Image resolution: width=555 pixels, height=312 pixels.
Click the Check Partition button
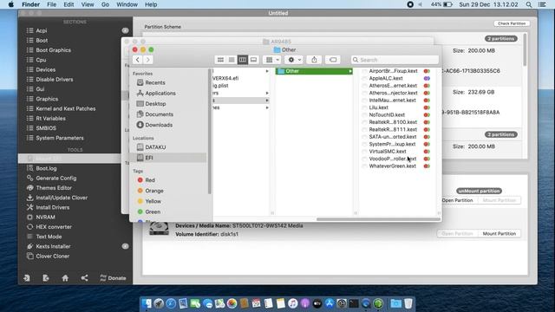512,23
